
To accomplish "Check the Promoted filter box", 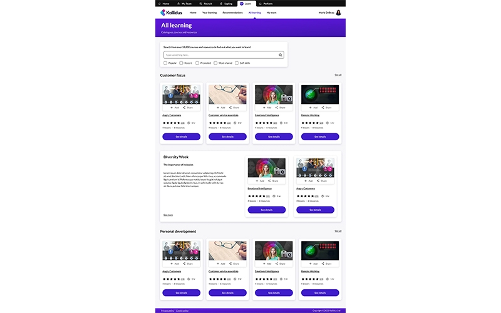I will pos(197,63).
